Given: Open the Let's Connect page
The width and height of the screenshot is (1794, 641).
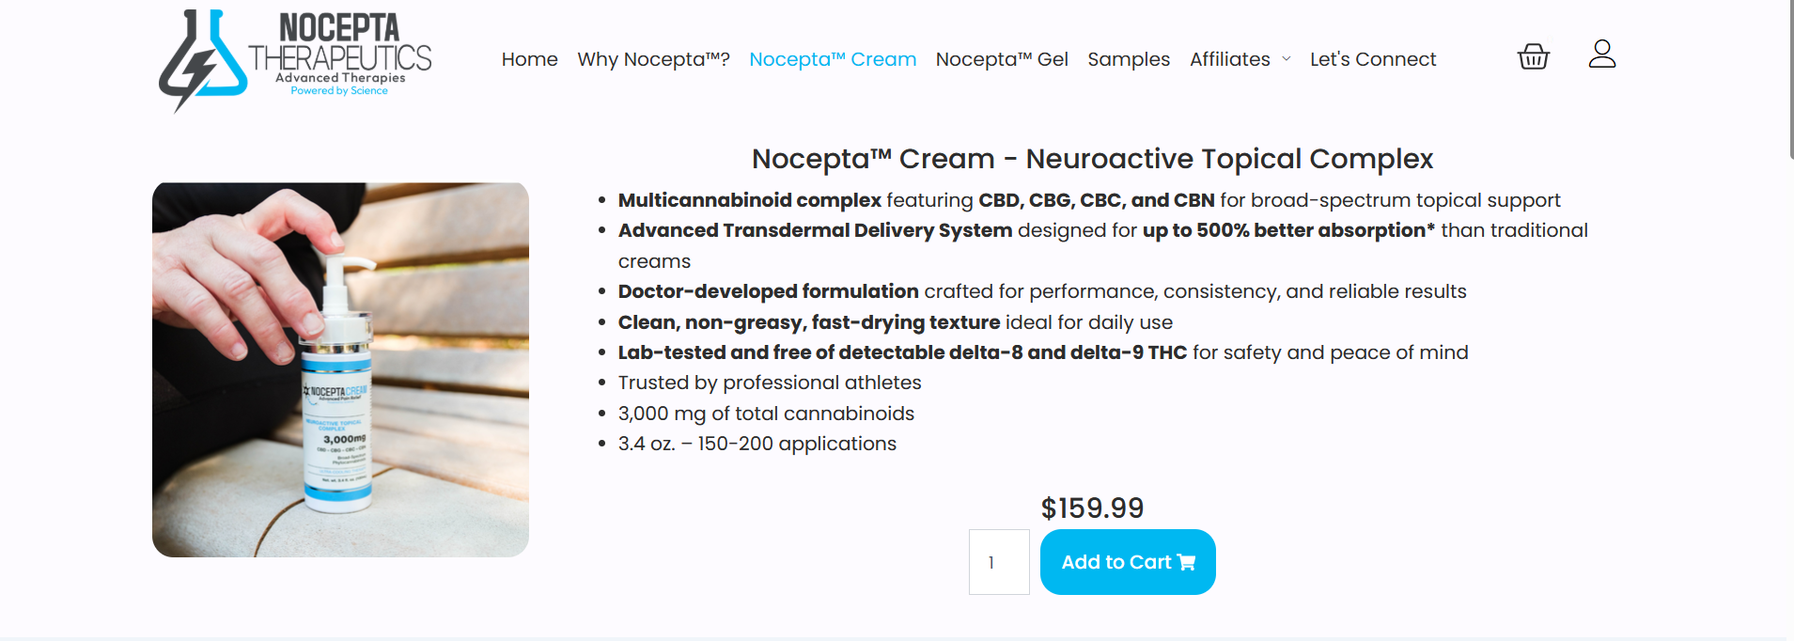Looking at the screenshot, I should click(x=1373, y=59).
